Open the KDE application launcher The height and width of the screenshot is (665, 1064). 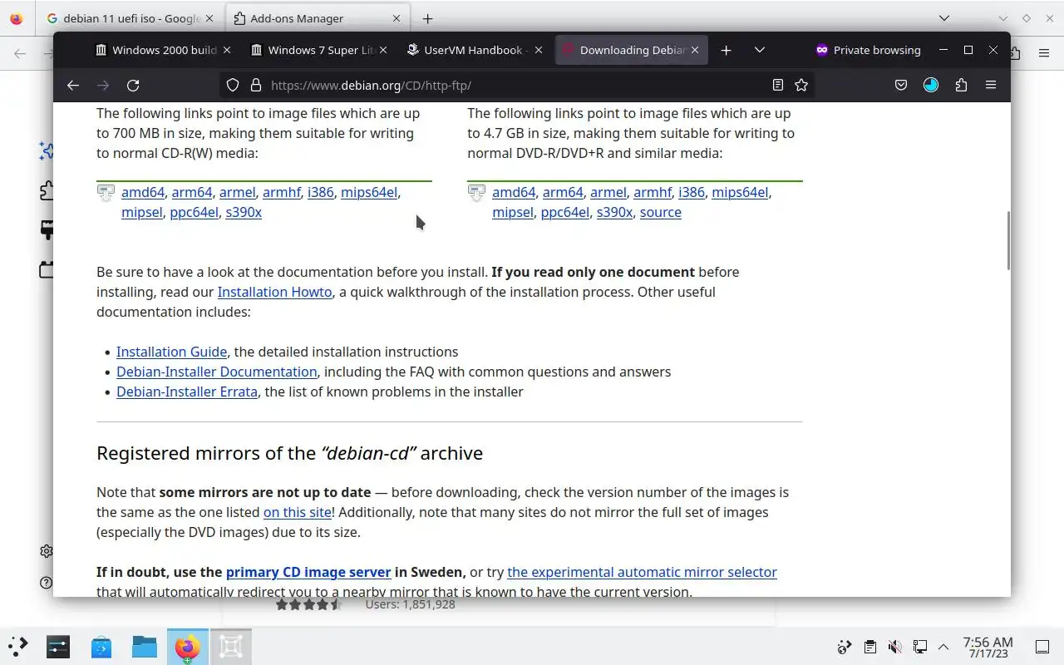18,646
